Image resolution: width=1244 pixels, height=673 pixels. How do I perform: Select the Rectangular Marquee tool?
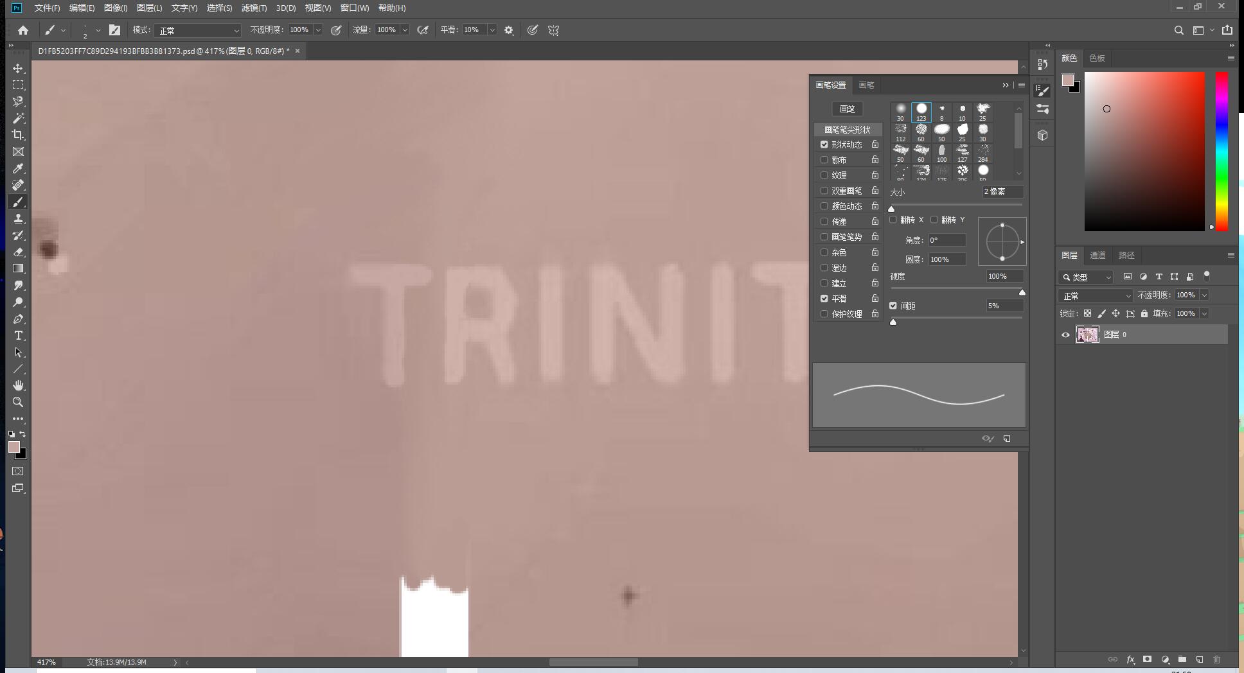click(x=18, y=85)
